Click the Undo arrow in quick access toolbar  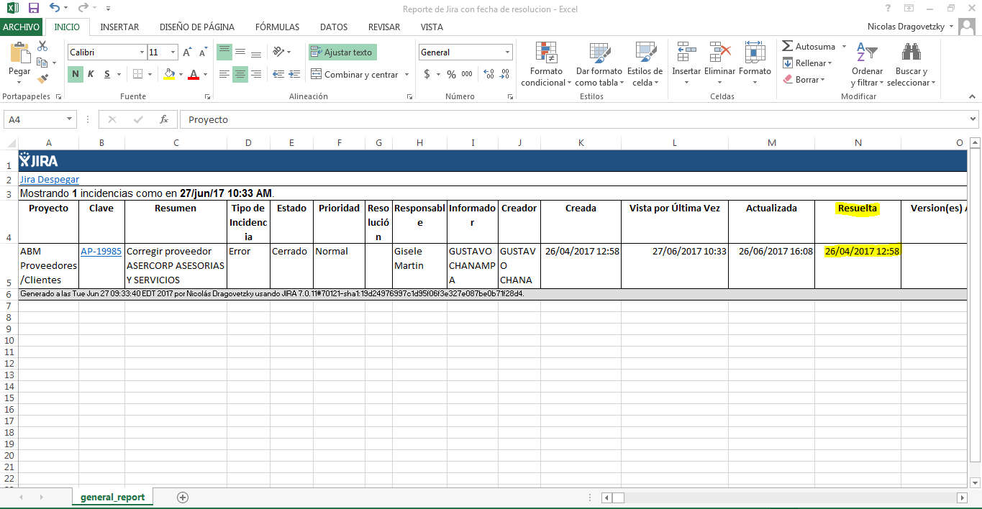point(55,9)
